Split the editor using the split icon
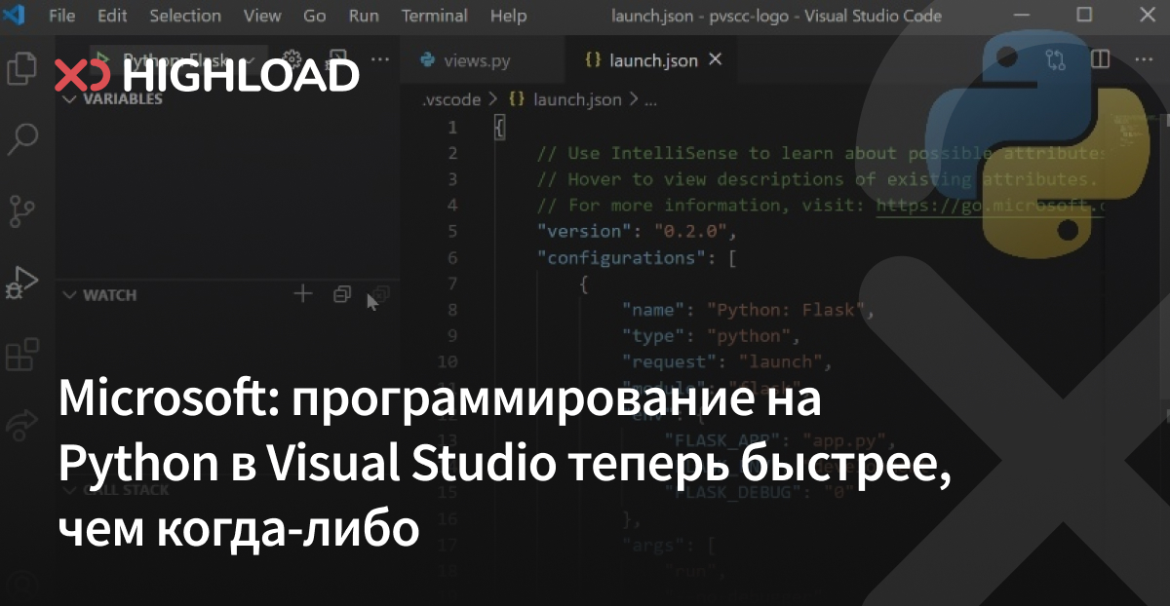Viewport: 1170px width, 606px height. (1100, 58)
